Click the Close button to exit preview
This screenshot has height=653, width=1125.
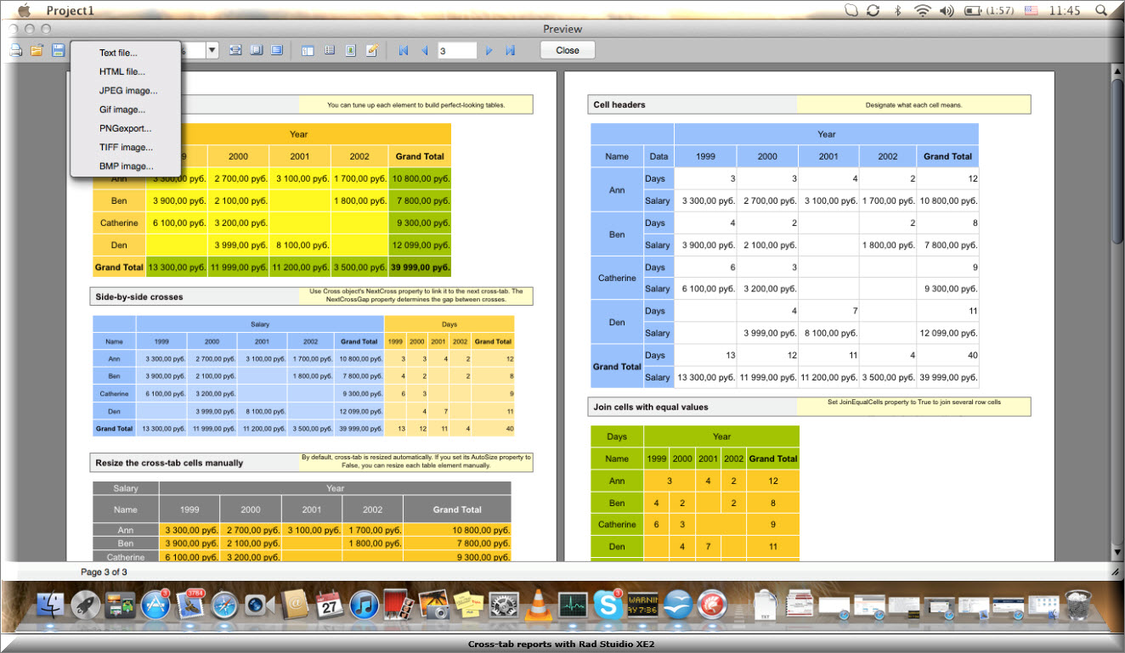tap(567, 49)
